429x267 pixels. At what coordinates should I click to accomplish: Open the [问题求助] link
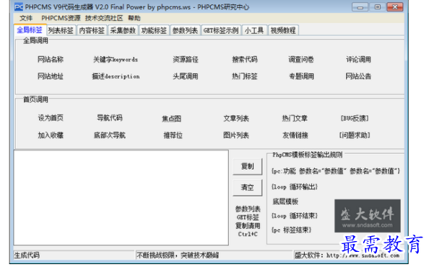click(355, 135)
